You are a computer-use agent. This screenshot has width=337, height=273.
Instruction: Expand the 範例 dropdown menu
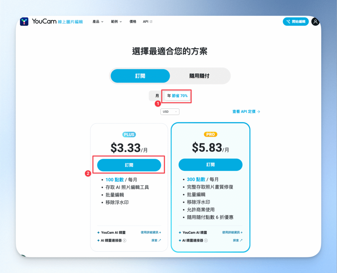[116, 21]
